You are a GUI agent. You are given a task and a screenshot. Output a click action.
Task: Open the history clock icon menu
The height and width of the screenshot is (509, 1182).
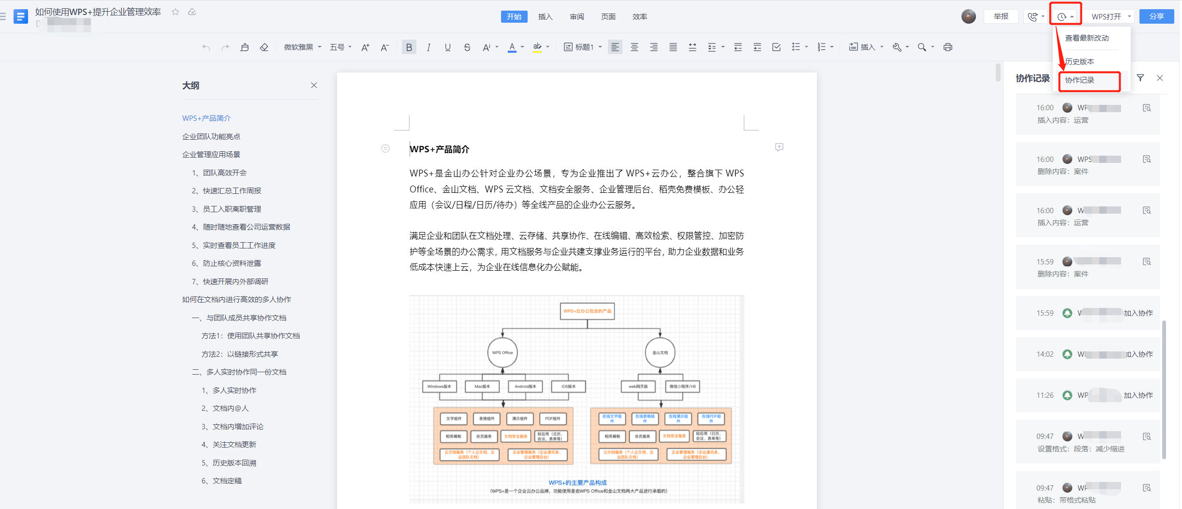pyautogui.click(x=1065, y=16)
